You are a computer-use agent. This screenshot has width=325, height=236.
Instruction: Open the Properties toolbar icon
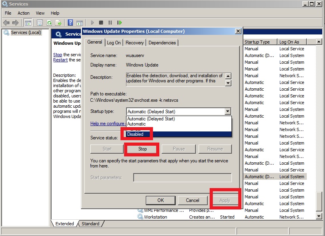[40, 23]
